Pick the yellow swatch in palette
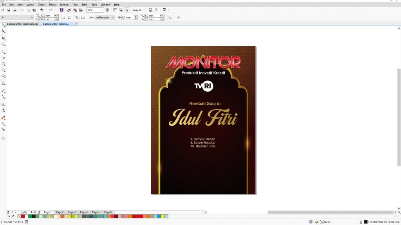The height and width of the screenshot is (225, 401). pos(163,216)
